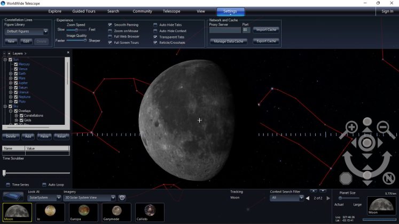
Task: Click the New figure library button
Action: pyautogui.click(x=11, y=42)
